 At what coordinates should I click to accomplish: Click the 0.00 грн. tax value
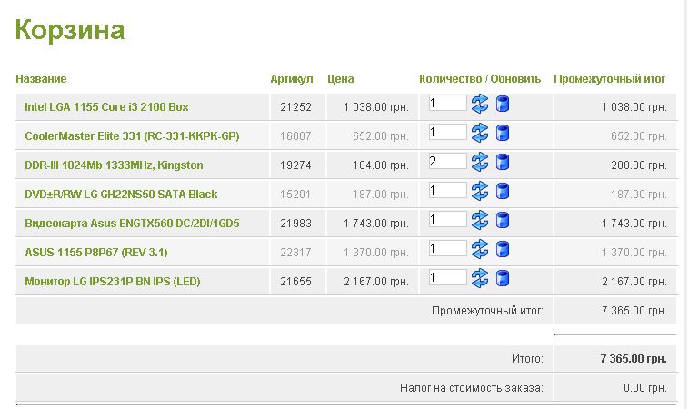[645, 388]
